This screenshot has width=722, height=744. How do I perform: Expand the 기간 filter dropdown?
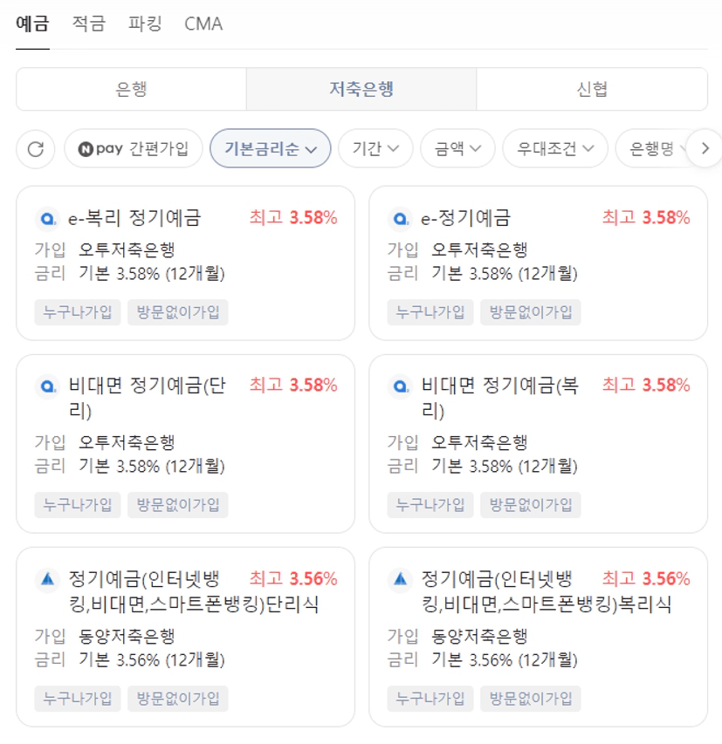[x=375, y=148]
